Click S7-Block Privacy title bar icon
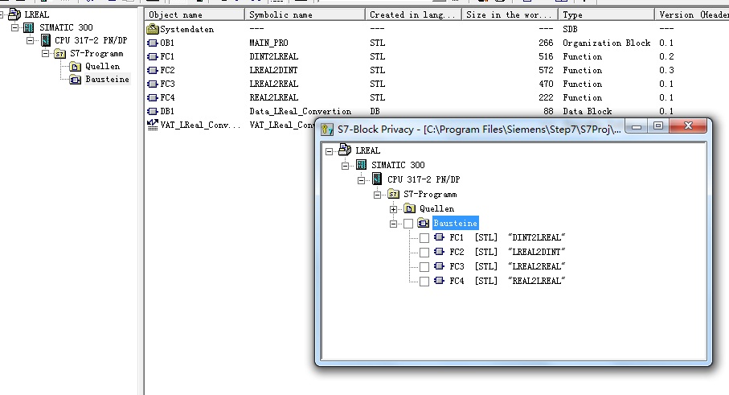 [x=327, y=130]
